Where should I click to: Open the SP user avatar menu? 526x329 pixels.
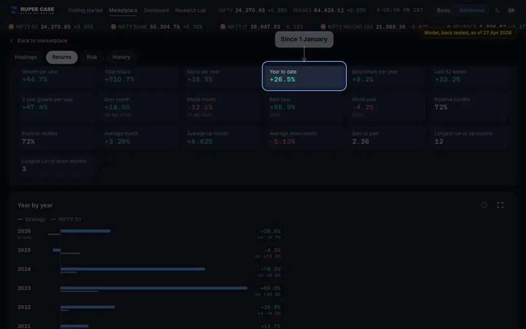(x=511, y=10)
